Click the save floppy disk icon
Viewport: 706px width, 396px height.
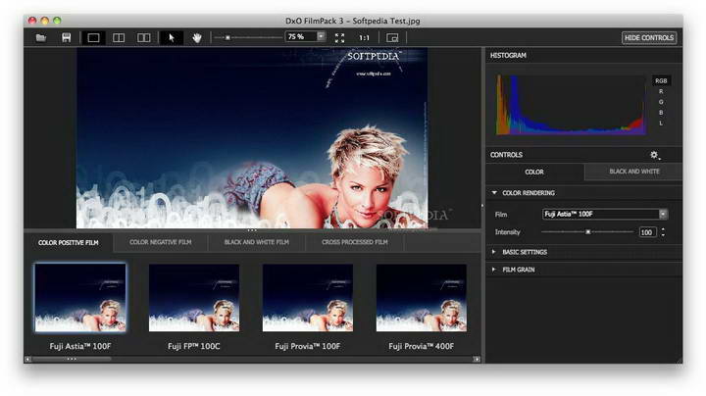[x=66, y=37]
